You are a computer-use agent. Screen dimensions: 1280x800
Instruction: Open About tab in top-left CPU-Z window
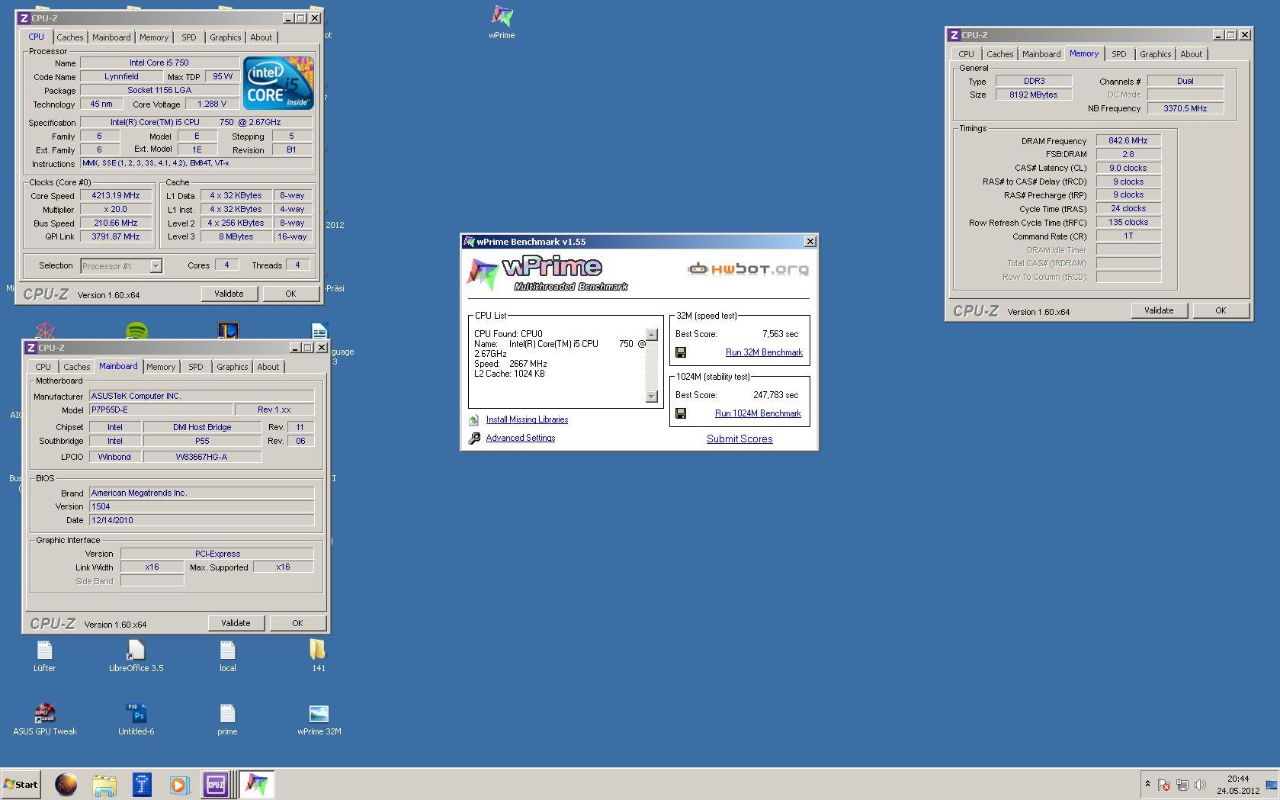pos(261,37)
